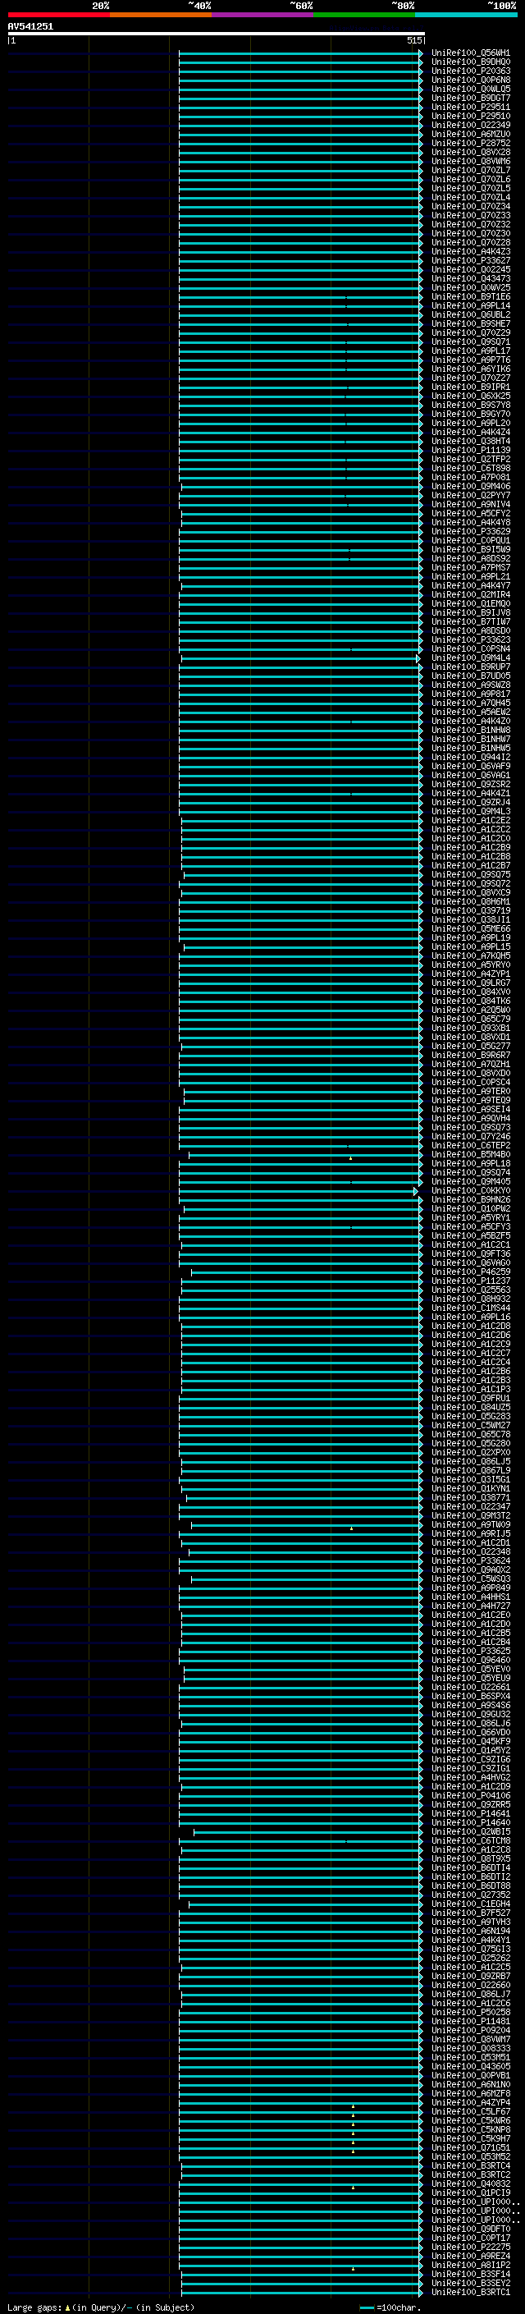Open hit UniRef100_Q9DFT0
This screenshot has width=525, height=2314.
point(471,2229)
